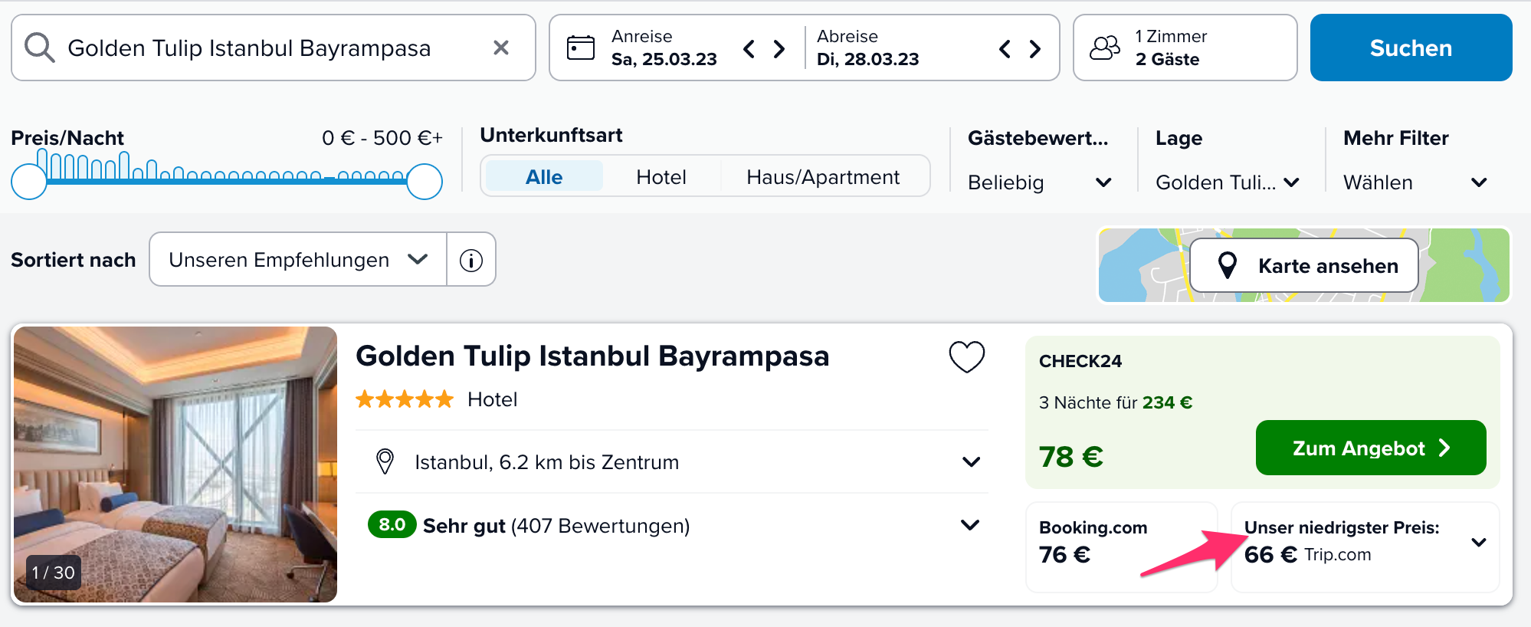
Task: Filter by Hotel accommodation type
Action: coord(661,177)
